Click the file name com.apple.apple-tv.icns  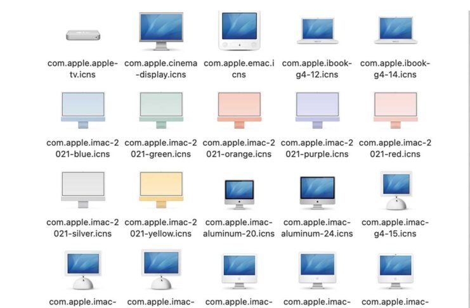[82, 69]
